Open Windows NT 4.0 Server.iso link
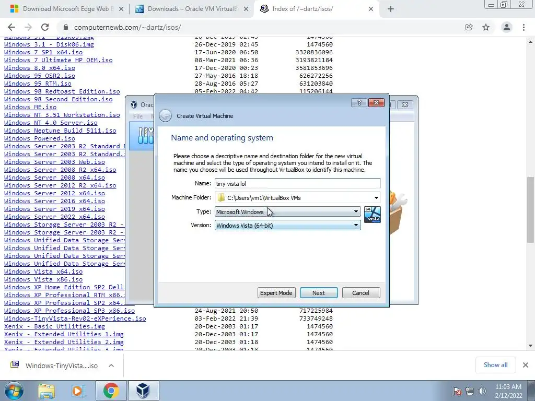This screenshot has width=535, height=401. [x=51, y=123]
